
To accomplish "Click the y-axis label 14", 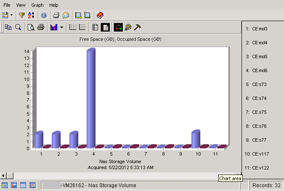I will 27,51.
